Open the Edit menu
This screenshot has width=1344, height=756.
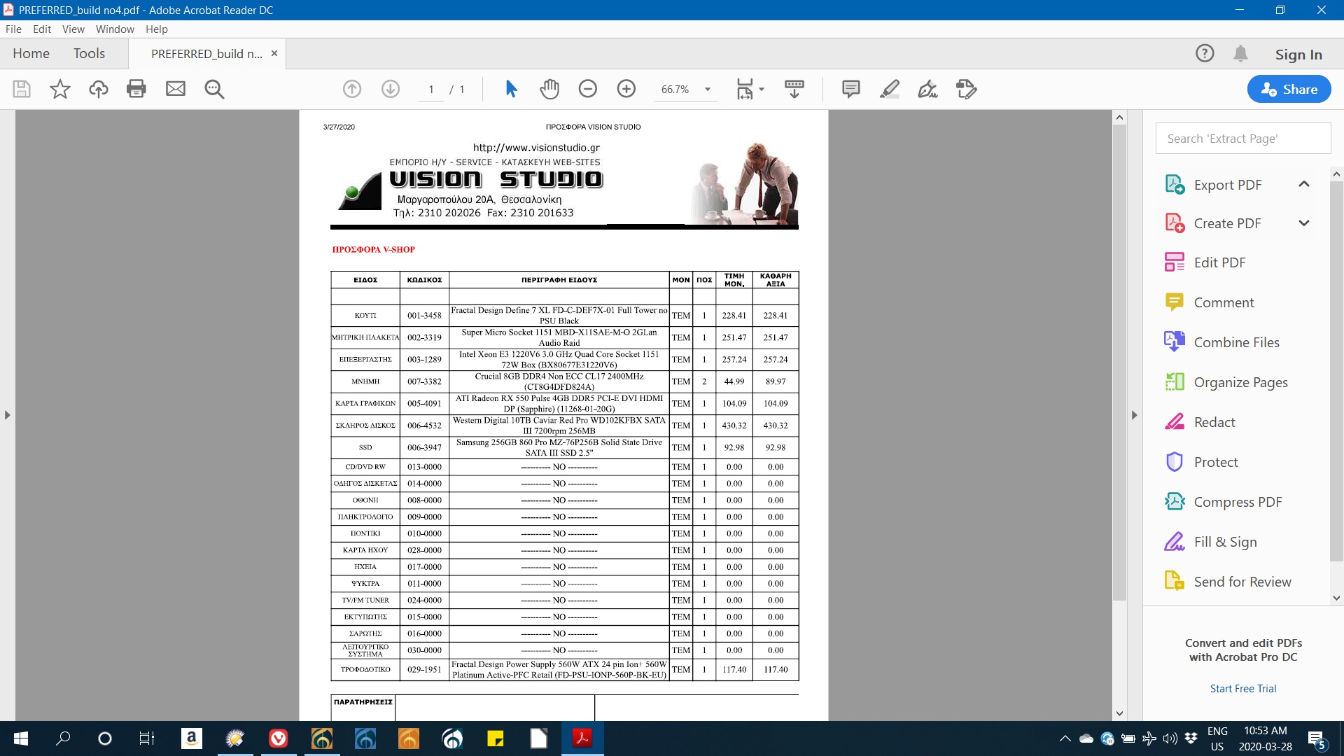point(42,29)
